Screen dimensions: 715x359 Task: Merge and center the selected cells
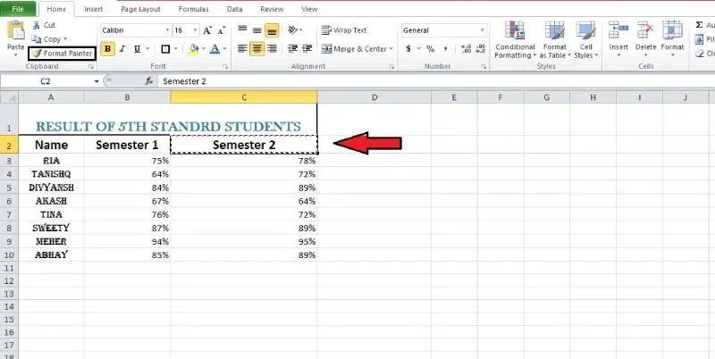(354, 49)
